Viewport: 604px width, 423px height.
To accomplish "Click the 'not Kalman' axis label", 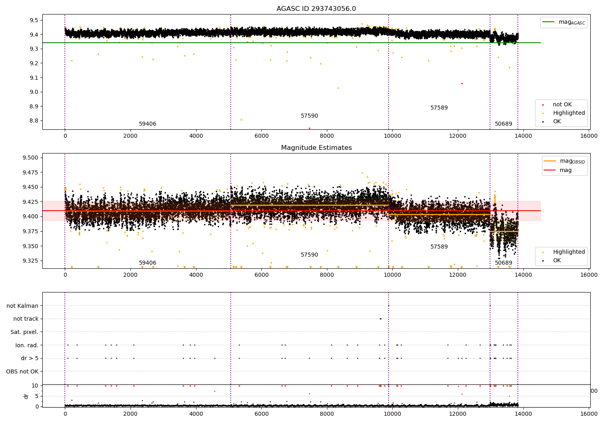I will pyautogui.click(x=23, y=306).
